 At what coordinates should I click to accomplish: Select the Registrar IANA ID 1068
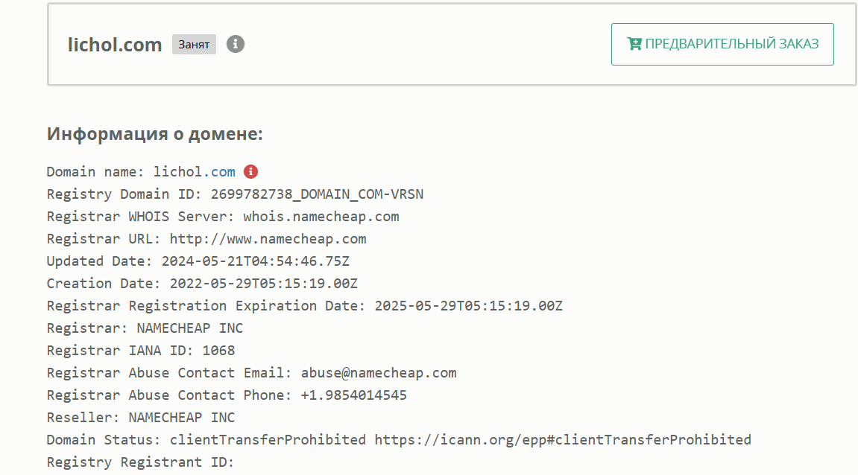coord(218,351)
